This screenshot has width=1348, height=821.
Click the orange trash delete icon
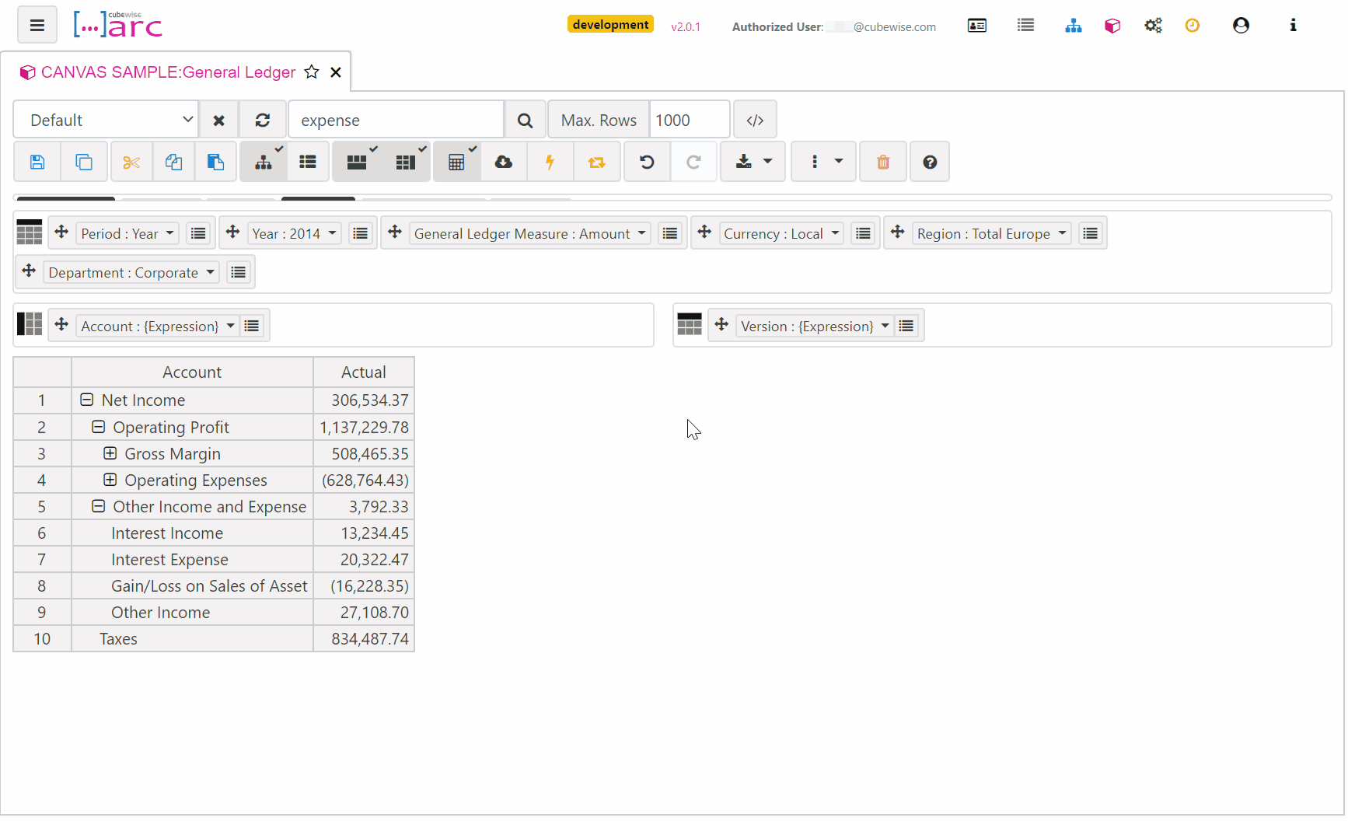point(883,162)
